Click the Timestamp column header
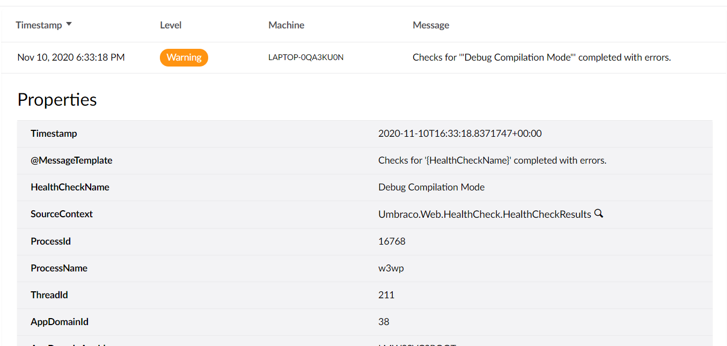The height and width of the screenshot is (346, 727). 39,25
